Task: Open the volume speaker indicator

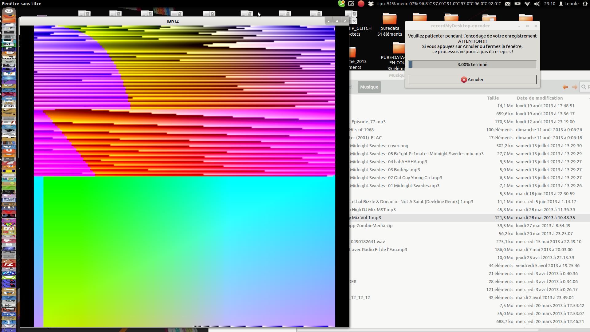Action: (537, 4)
